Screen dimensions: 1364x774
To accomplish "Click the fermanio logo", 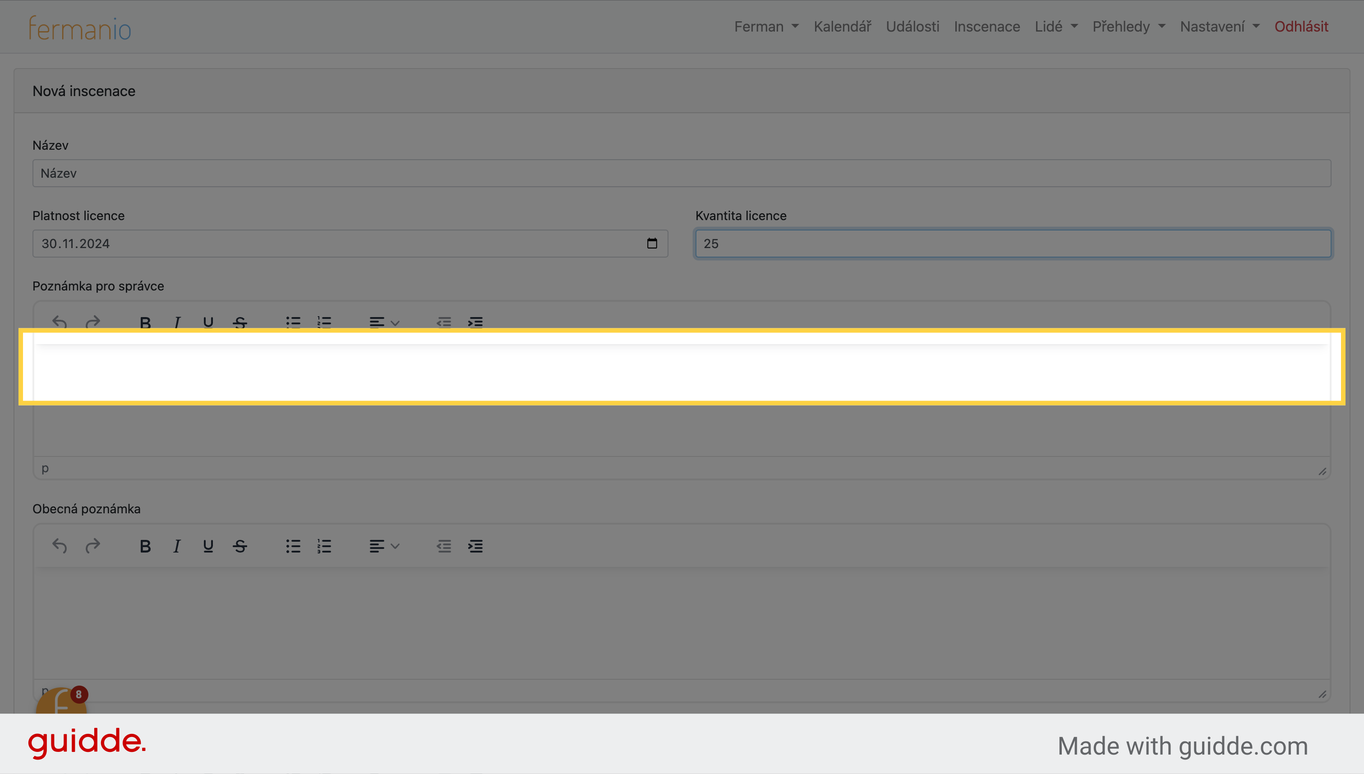I will [80, 28].
